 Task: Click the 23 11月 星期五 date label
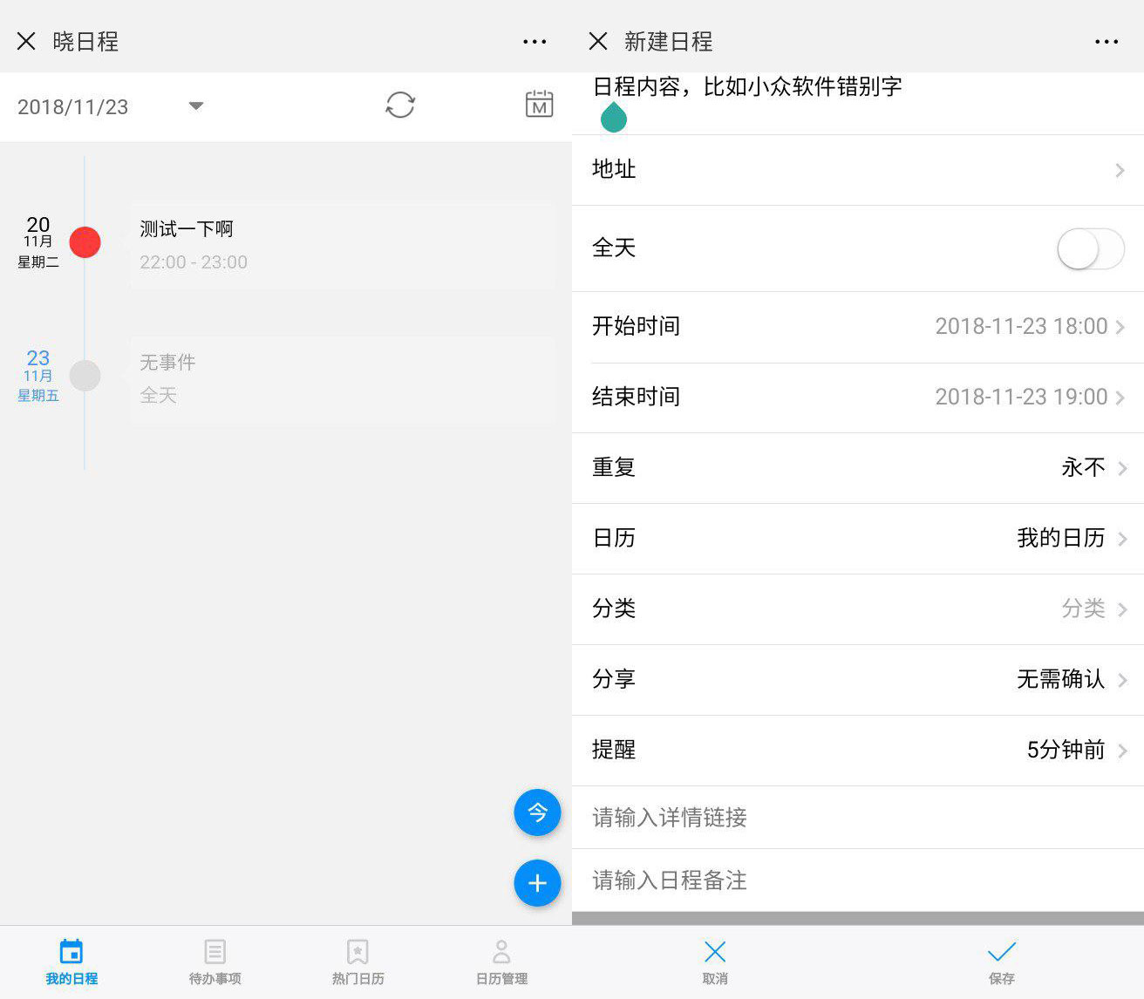coord(38,376)
